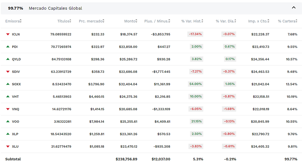Click the 54.00% green badge for SOXX
This screenshot has height=165, width=302.
pos(195,84)
